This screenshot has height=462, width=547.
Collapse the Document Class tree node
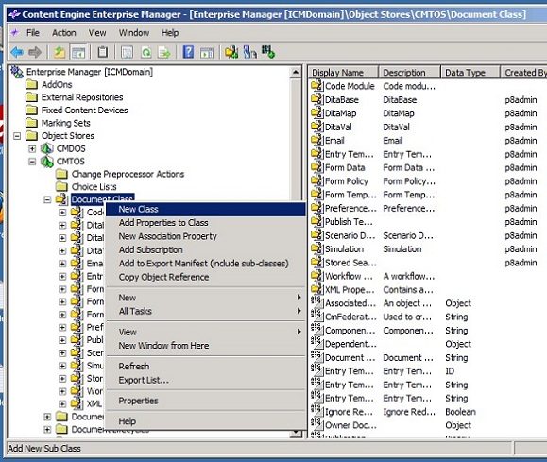[47, 199]
